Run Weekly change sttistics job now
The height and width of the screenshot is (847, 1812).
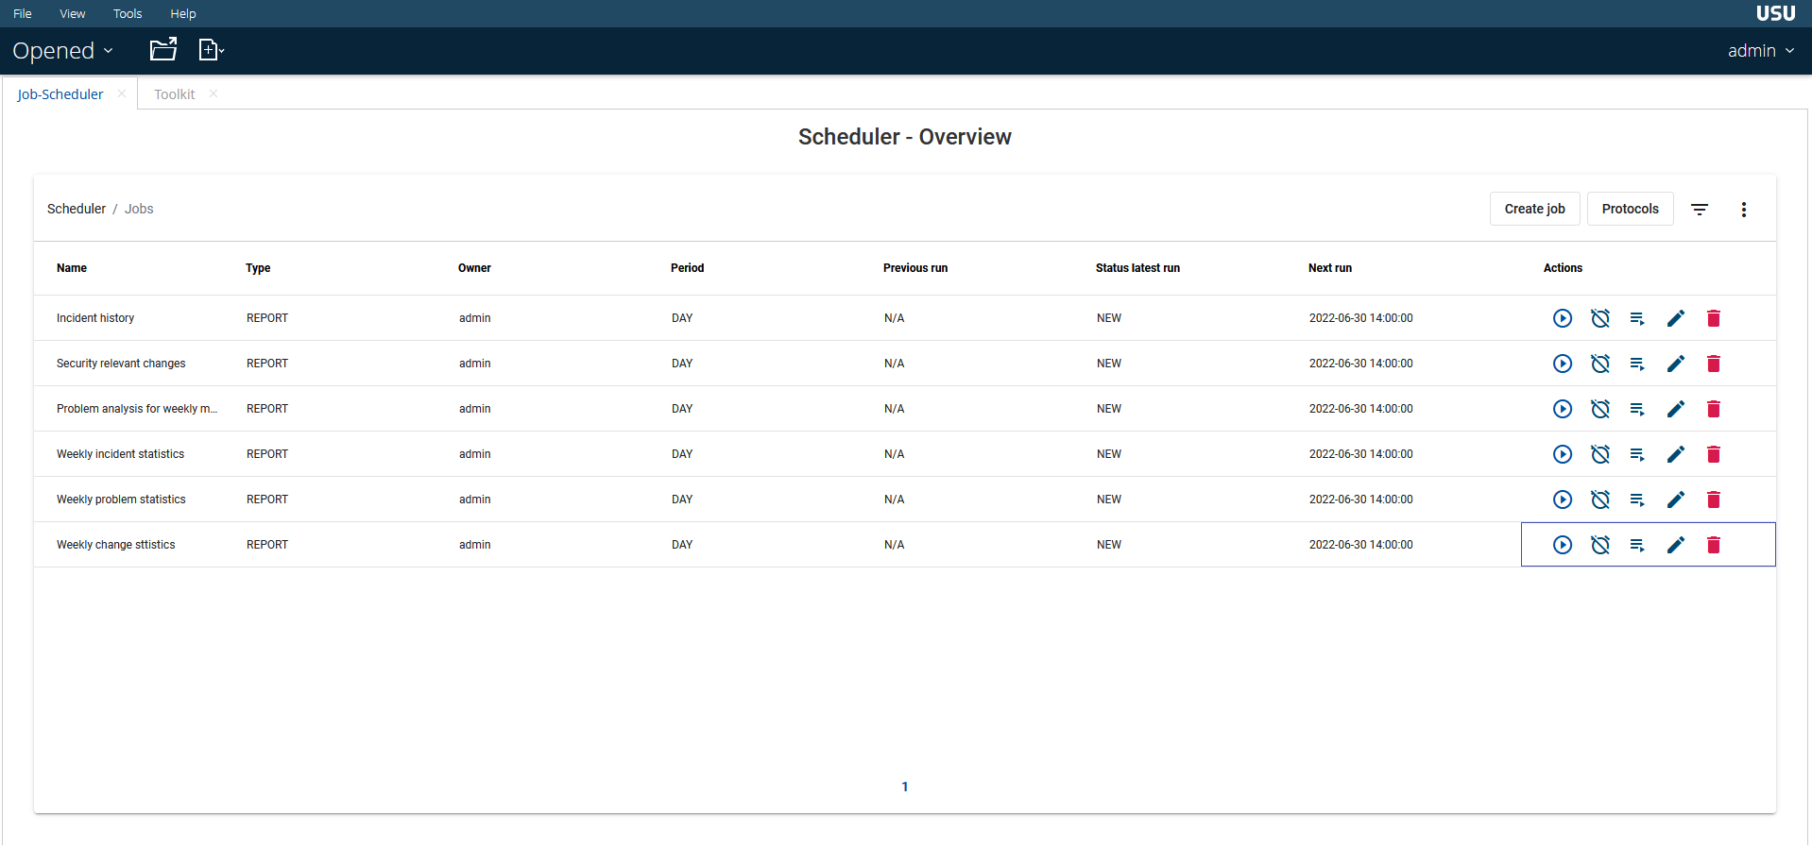[x=1563, y=545]
